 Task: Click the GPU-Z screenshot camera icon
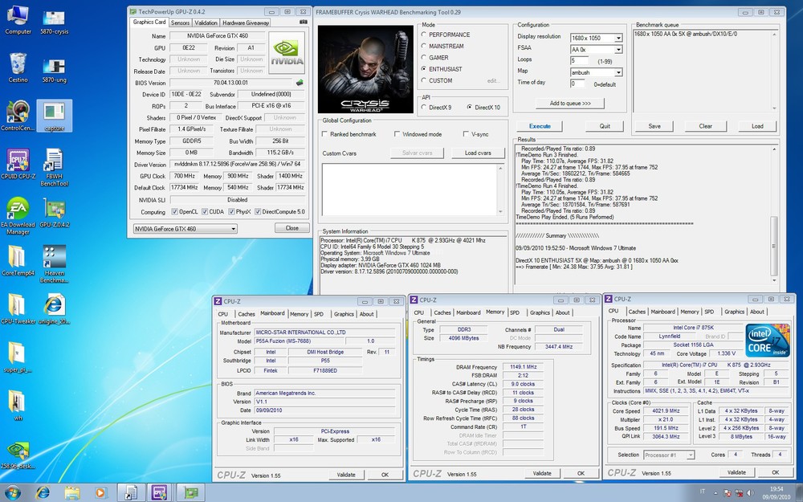tap(304, 22)
